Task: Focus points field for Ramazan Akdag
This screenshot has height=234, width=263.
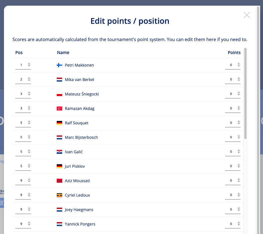Action: pos(233,109)
